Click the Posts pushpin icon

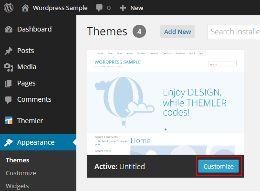coord(9,51)
